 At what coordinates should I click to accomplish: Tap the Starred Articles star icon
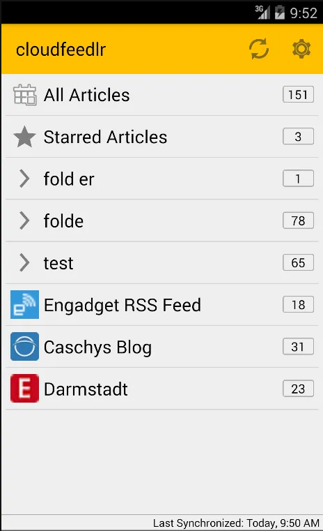(24, 137)
